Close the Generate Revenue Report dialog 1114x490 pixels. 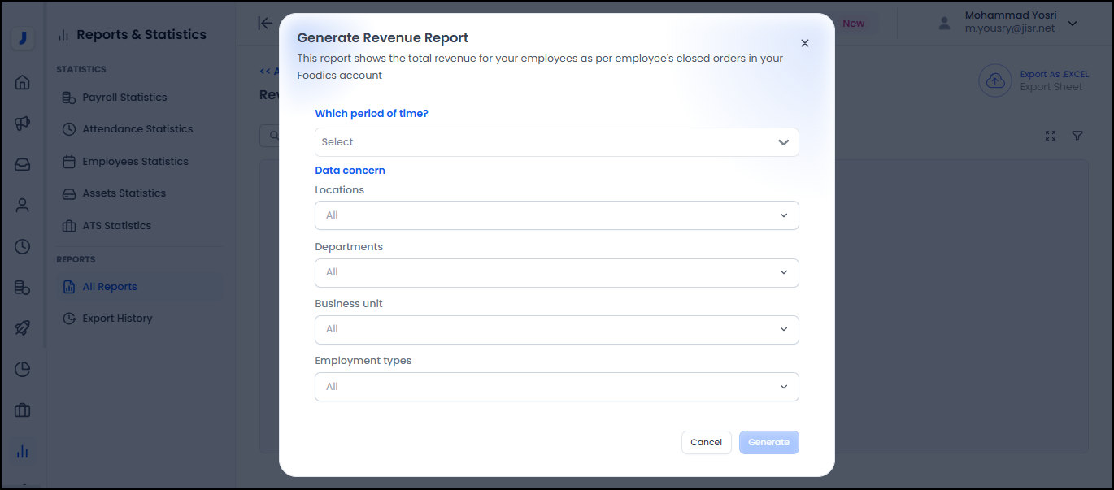point(805,43)
